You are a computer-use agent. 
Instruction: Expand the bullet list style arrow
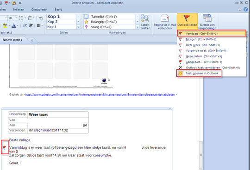(x=25, y=18)
